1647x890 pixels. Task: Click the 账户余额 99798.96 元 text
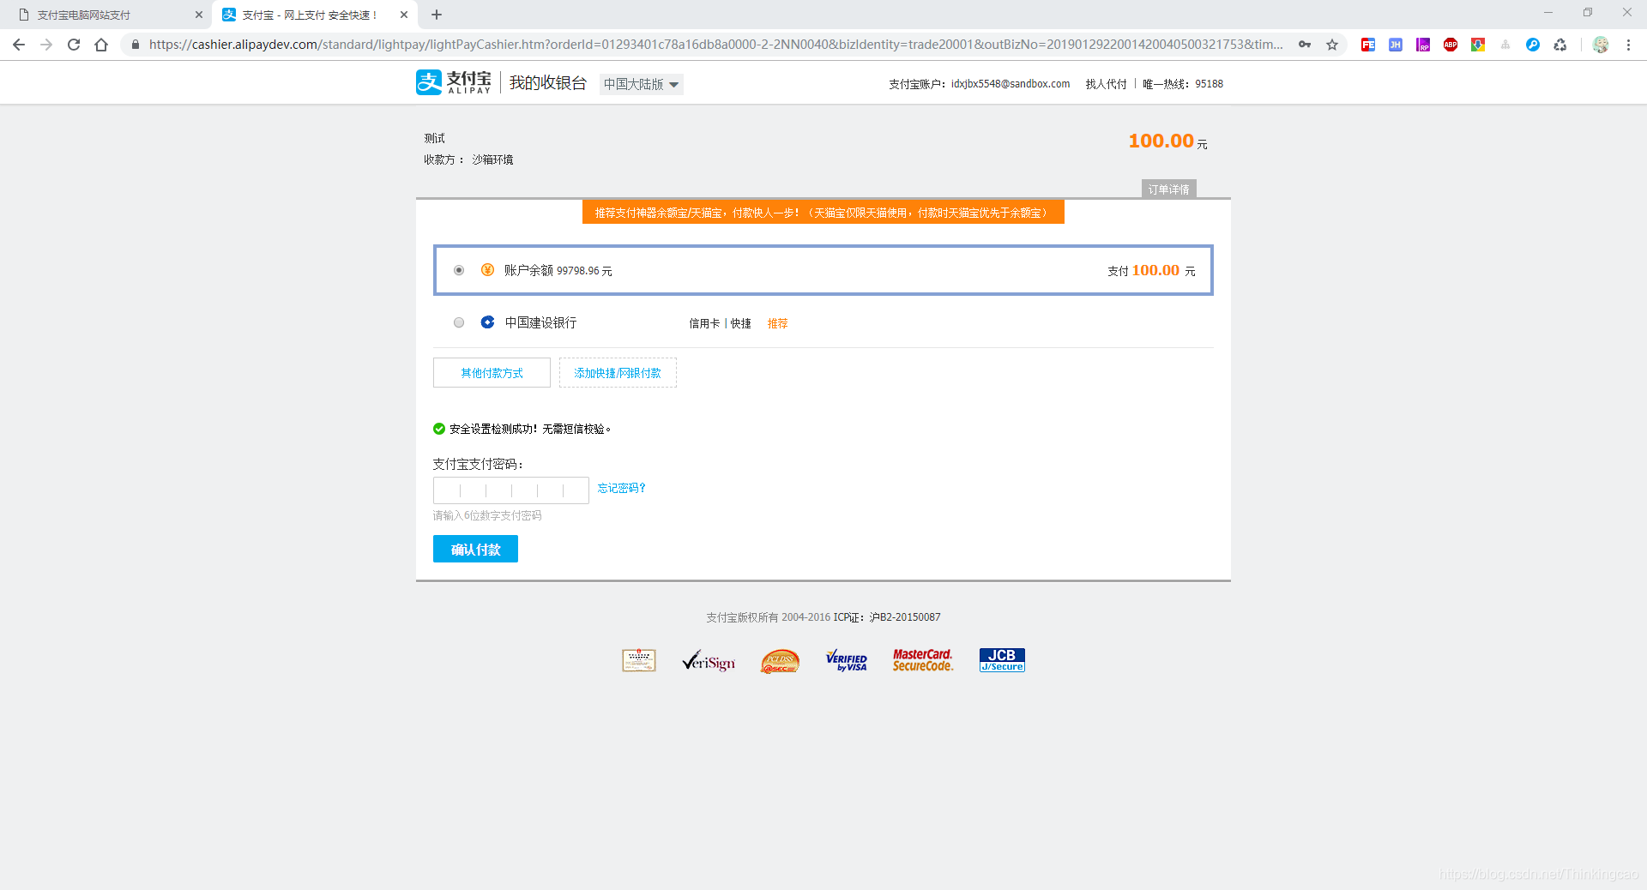click(x=558, y=270)
